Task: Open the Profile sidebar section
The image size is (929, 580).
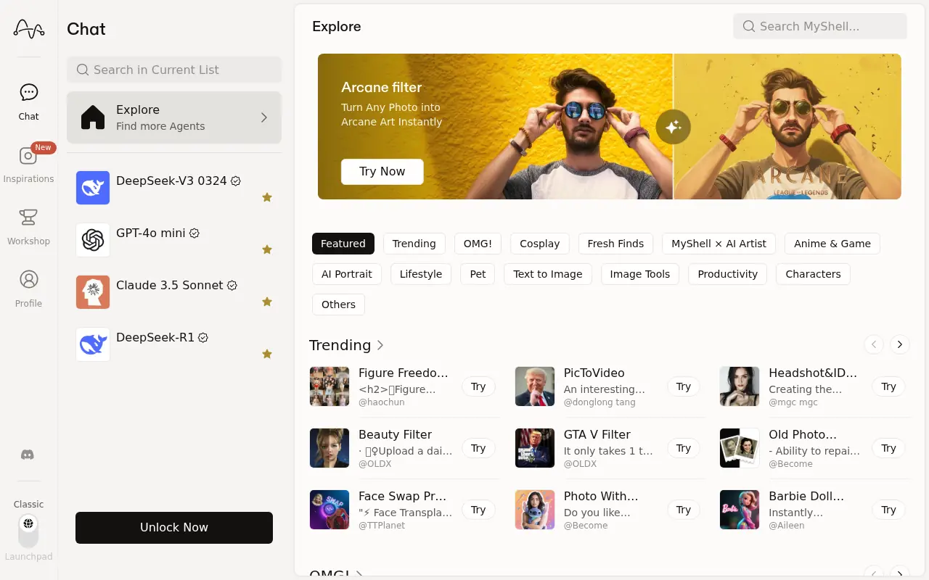Action: point(29,288)
